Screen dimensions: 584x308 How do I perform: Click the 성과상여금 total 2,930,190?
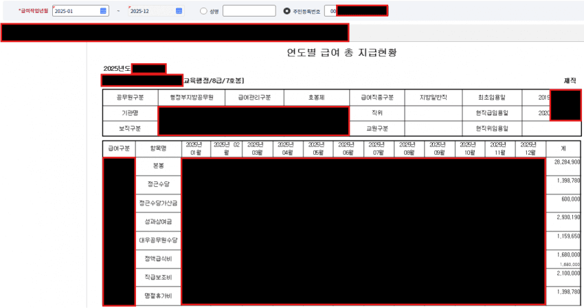[x=568, y=217]
